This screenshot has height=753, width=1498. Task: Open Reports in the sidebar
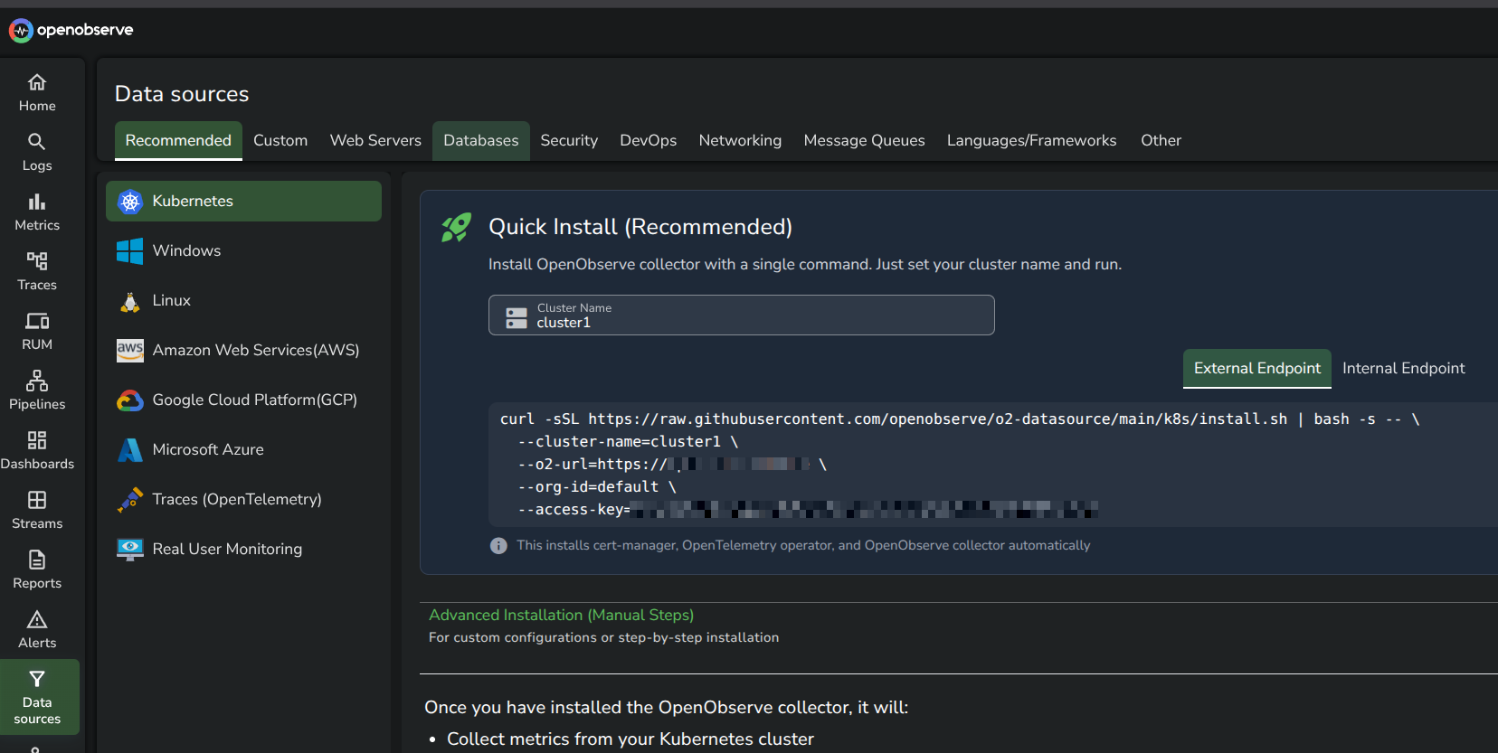pos(37,569)
